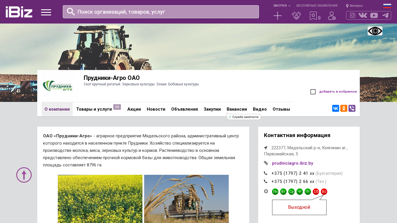
Task: Switch to Товары и услуги tab
Action: coord(94,109)
